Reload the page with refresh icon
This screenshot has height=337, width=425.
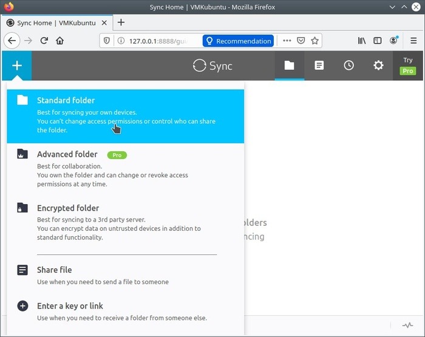point(44,41)
